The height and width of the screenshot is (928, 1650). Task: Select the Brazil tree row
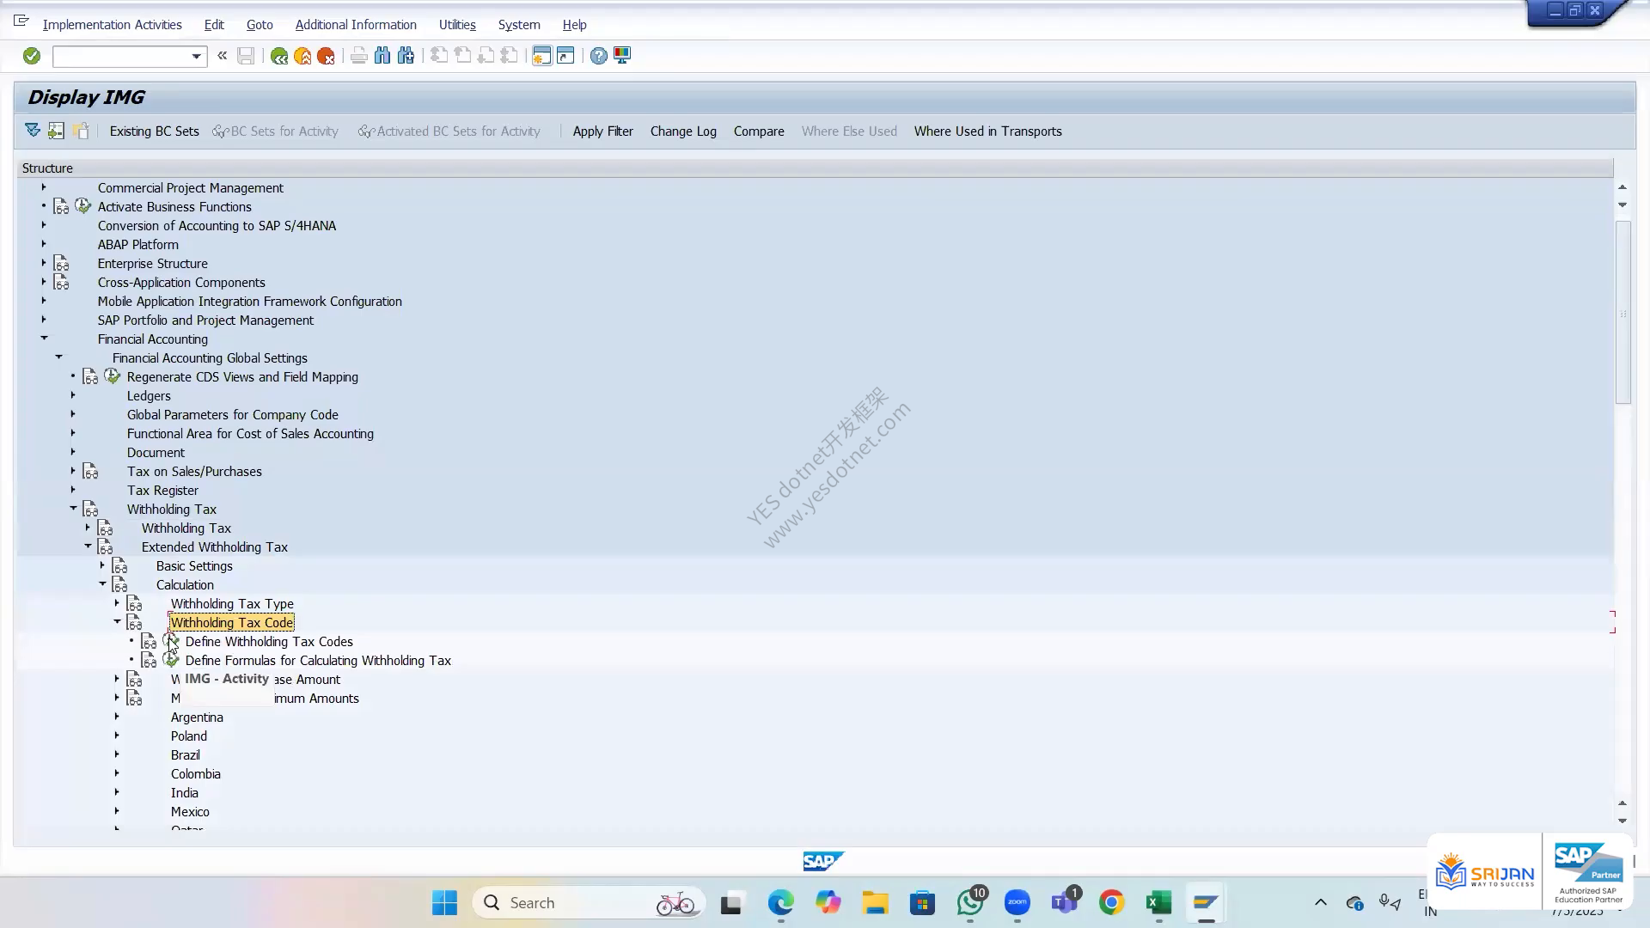[186, 755]
